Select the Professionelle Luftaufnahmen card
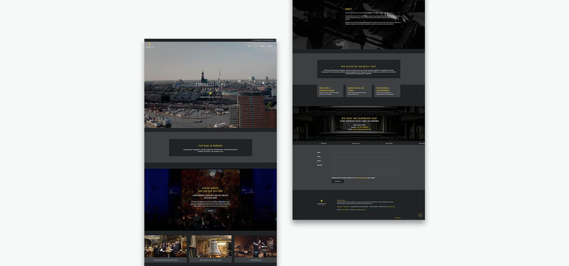 pyautogui.click(x=387, y=91)
